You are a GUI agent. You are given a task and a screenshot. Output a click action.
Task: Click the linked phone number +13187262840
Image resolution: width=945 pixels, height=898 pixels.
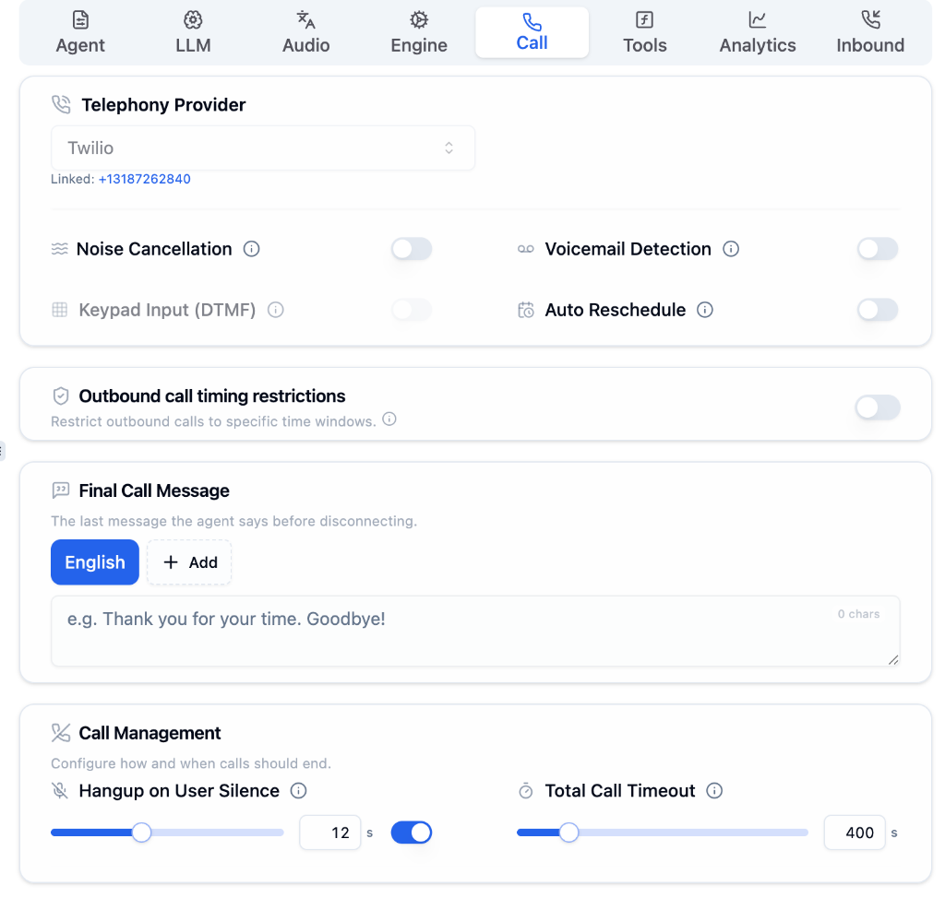point(144,179)
